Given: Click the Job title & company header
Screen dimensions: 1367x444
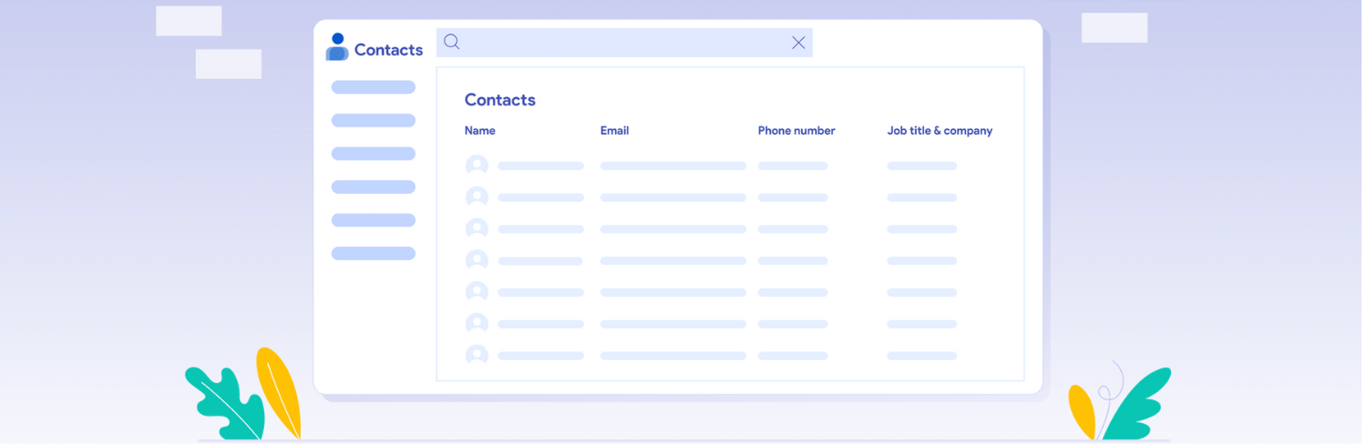Looking at the screenshot, I should [940, 131].
